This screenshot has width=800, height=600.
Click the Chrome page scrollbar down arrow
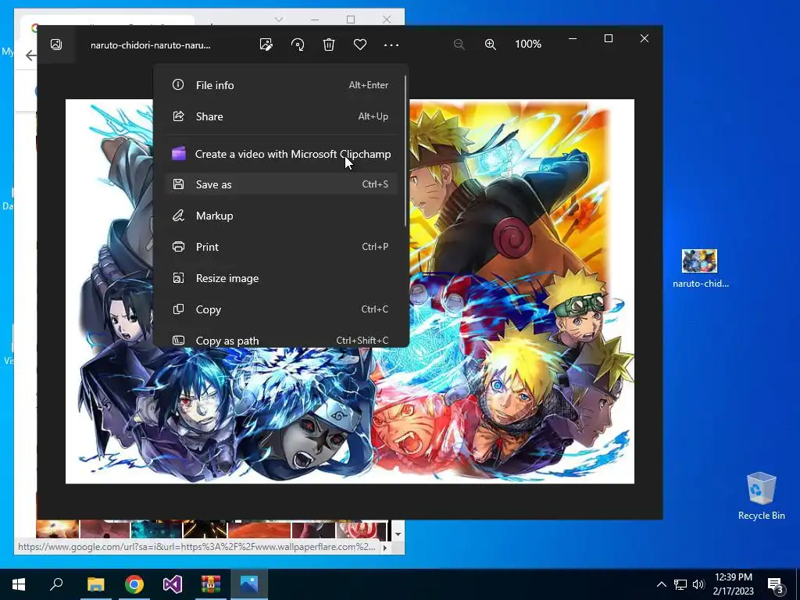click(398, 534)
